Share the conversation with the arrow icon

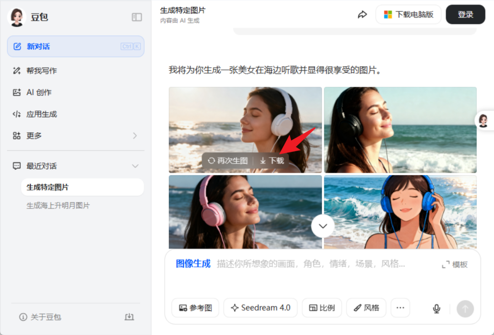[362, 15]
